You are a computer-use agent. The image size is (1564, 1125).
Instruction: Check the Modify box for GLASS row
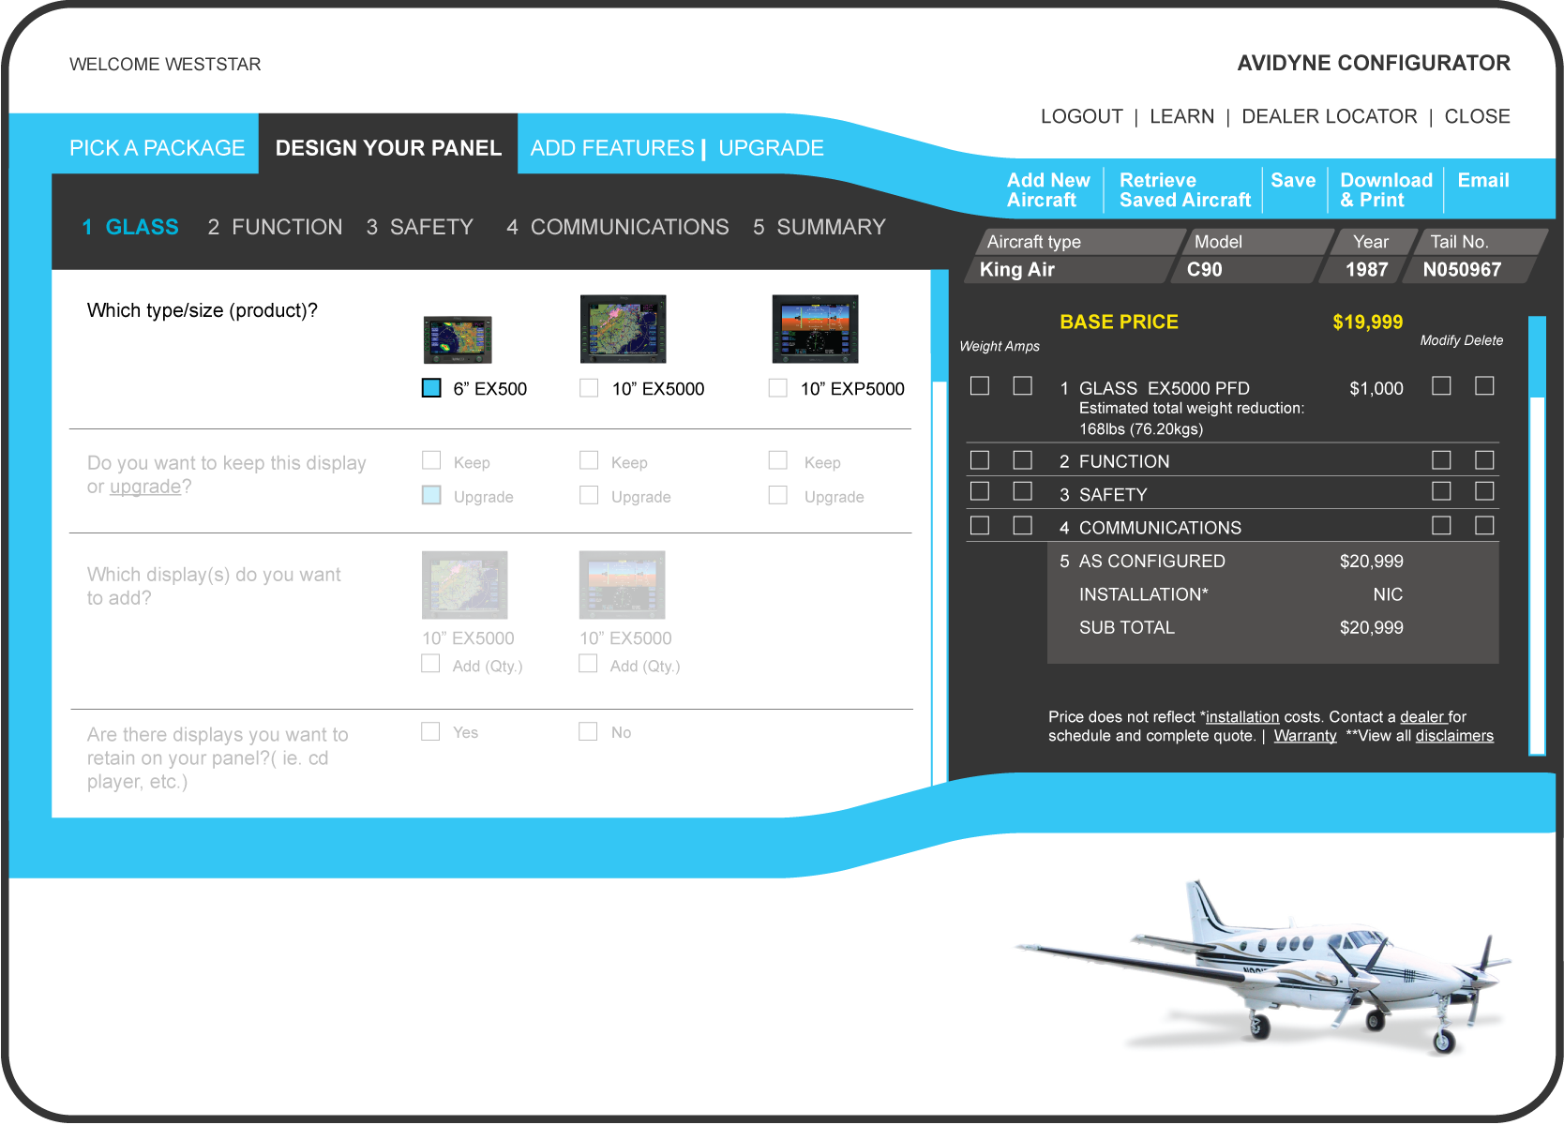pyautogui.click(x=1441, y=385)
